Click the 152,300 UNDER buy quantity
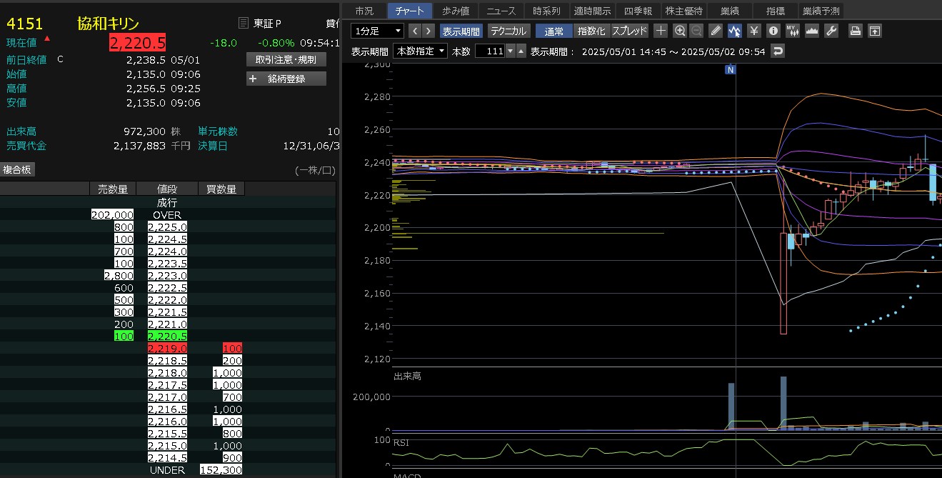 (x=222, y=470)
